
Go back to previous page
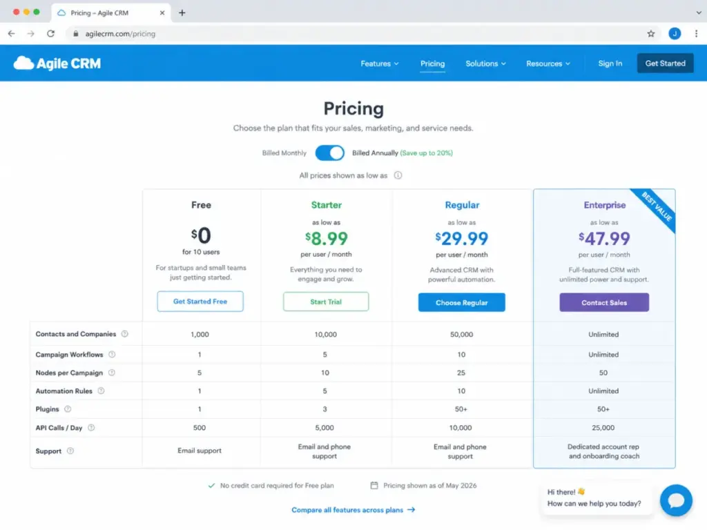[12, 34]
